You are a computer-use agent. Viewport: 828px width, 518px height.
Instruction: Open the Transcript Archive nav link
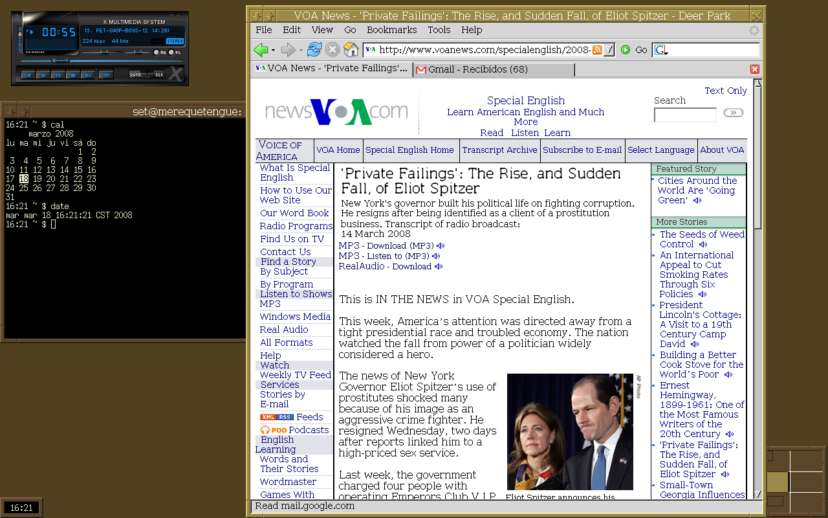pos(499,150)
